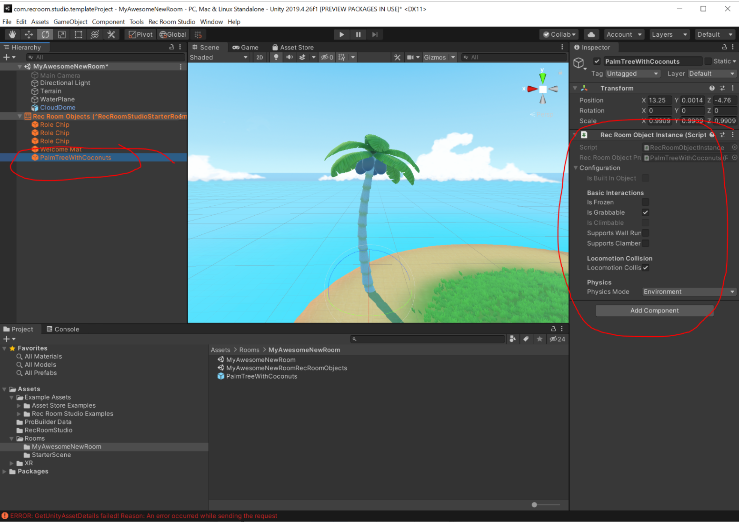Switch to the Console tab
Image resolution: width=739 pixels, height=522 pixels.
[x=63, y=329]
